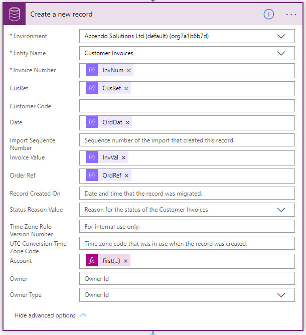
Task: Click the database icon beside Create a new record
Action: coord(14,14)
